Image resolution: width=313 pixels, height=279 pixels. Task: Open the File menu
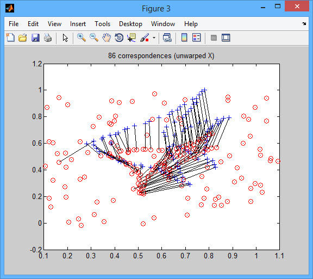[x=14, y=24]
